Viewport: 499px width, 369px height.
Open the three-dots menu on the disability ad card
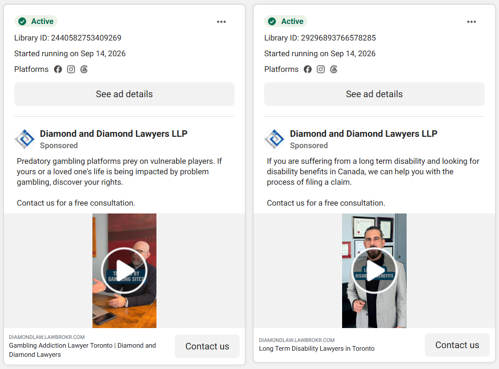point(471,22)
